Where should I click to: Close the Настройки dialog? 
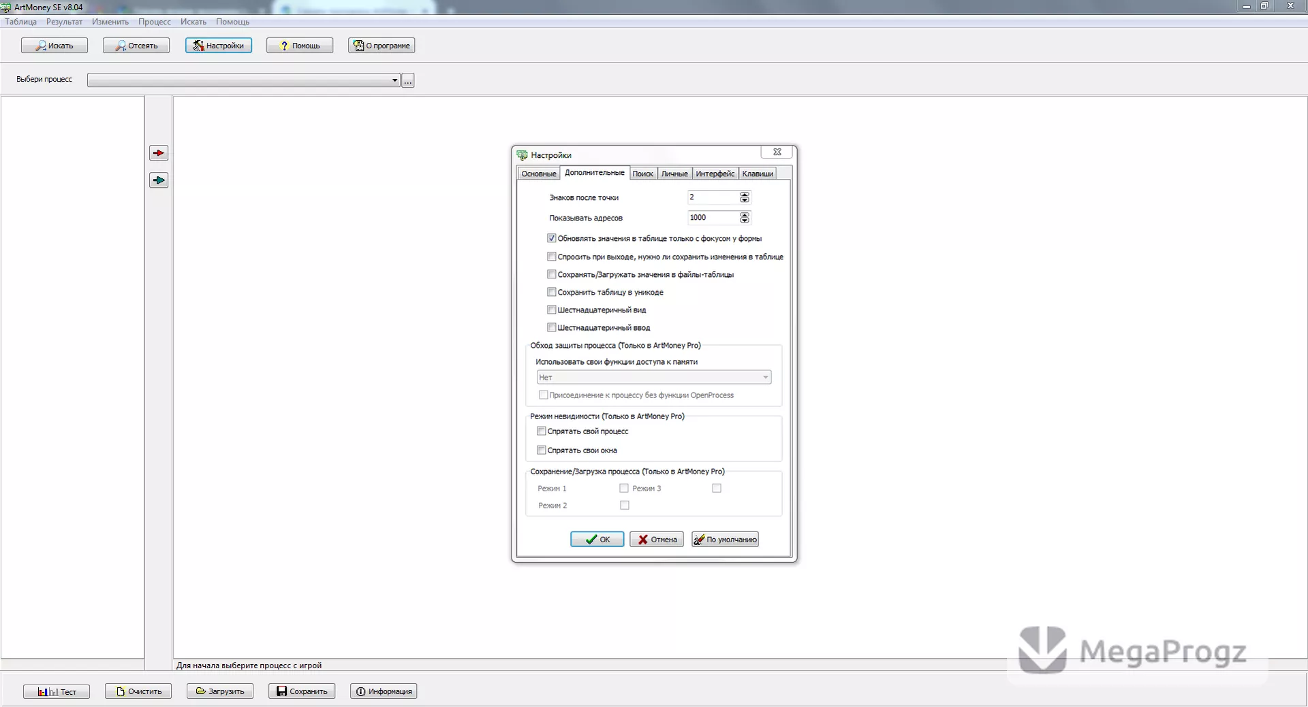777,152
